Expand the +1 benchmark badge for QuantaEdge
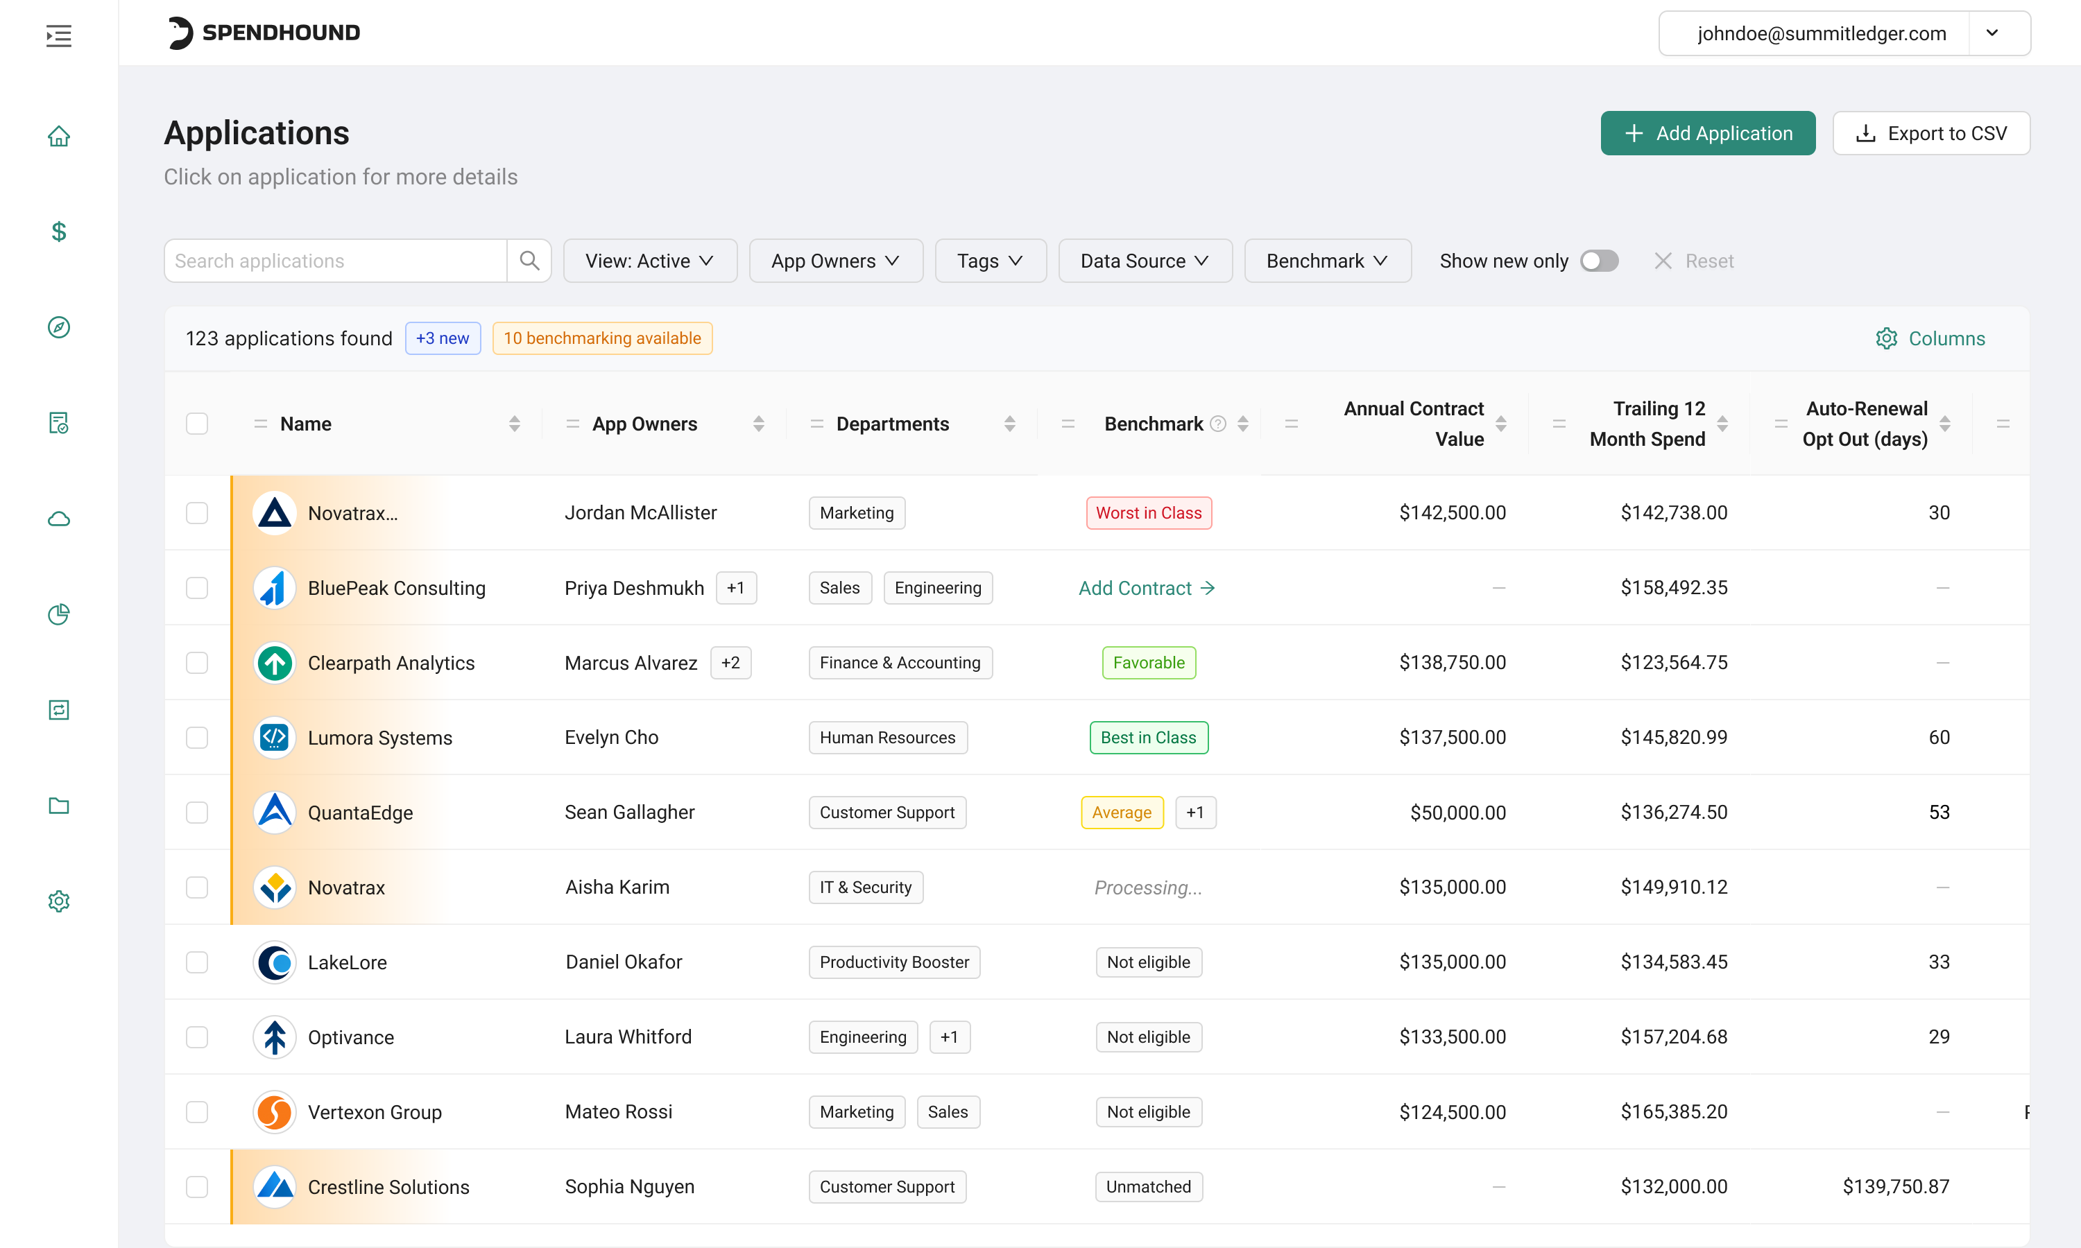 [1195, 813]
